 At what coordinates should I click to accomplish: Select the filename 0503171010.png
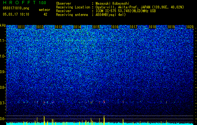click(16, 8)
